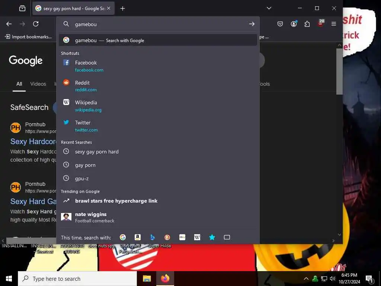381x286 pixels.
Task: Open the Twitter shortcut suggestion
Action: coord(158,126)
